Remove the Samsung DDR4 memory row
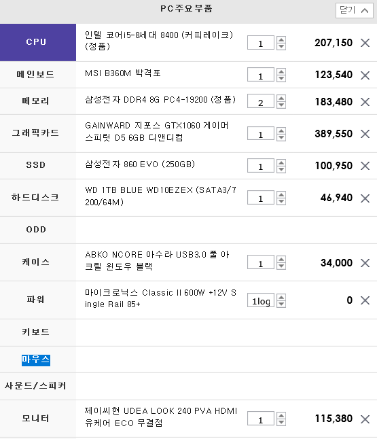This screenshot has width=377, height=439. [x=365, y=102]
